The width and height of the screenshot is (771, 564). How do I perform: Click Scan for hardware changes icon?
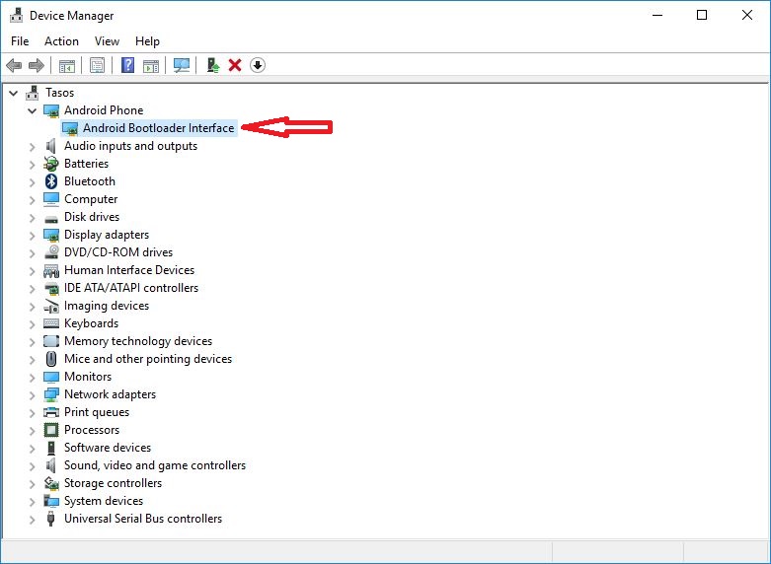coord(181,65)
